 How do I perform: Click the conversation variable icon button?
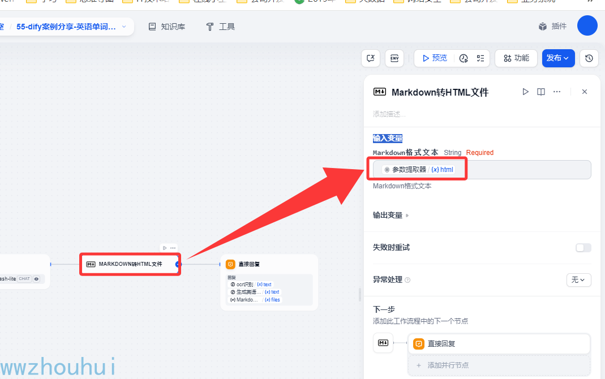point(371,58)
